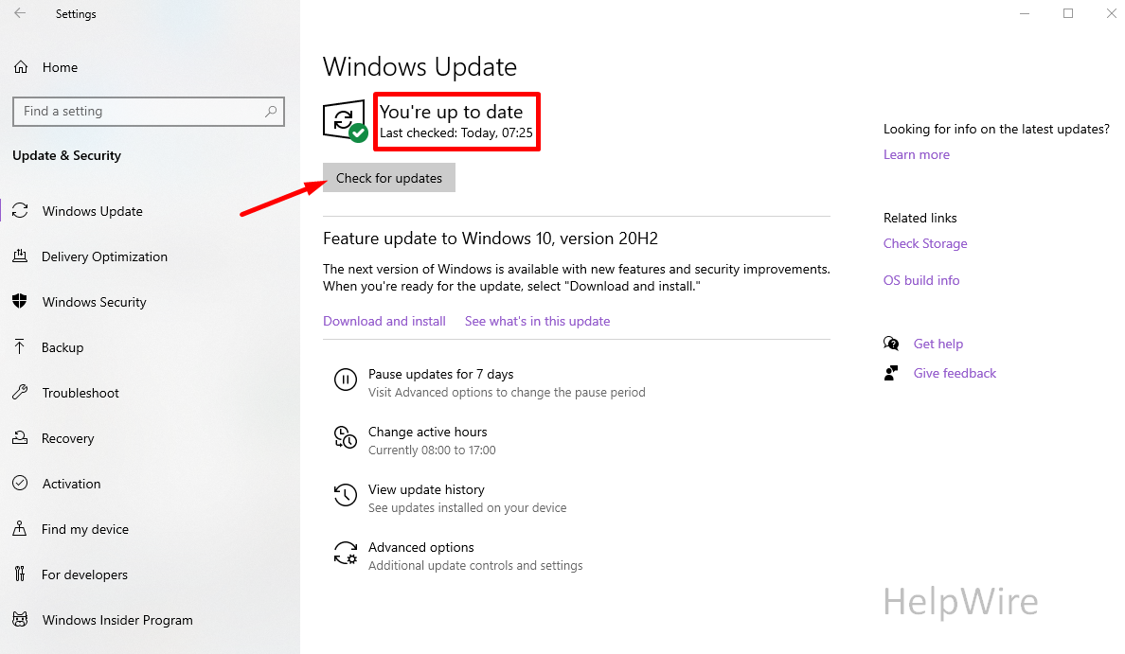
Task: Click the search magnifier icon
Action: point(271,111)
